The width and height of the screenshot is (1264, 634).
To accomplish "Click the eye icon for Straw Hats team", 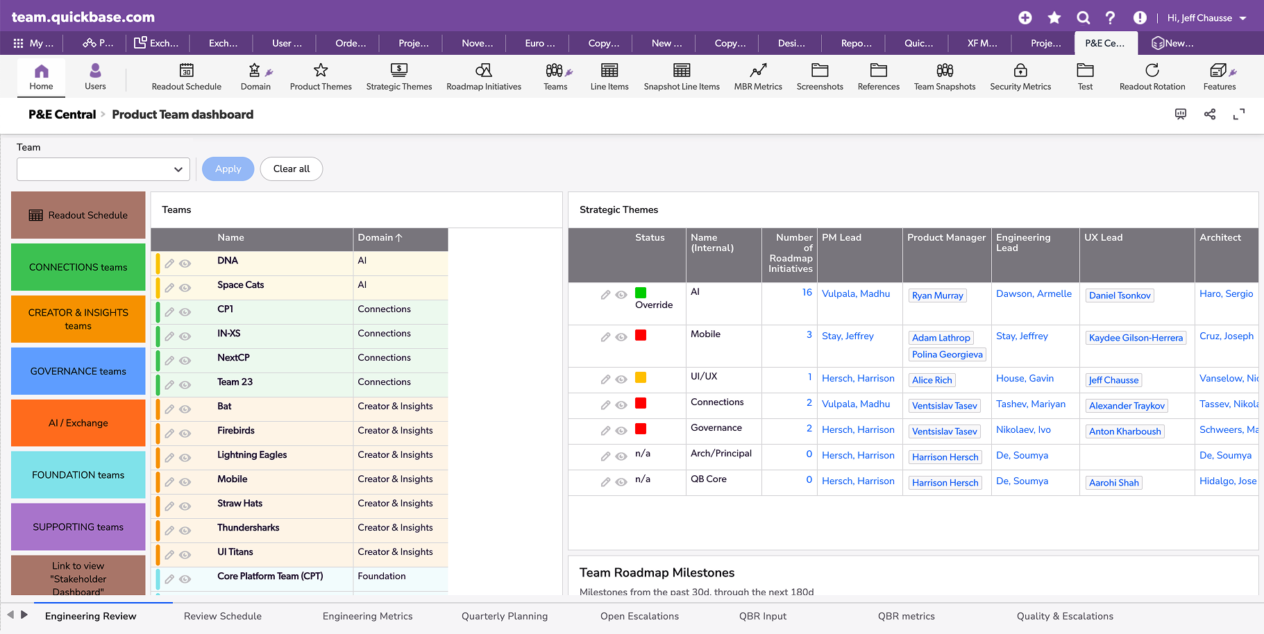I will [x=185, y=506].
